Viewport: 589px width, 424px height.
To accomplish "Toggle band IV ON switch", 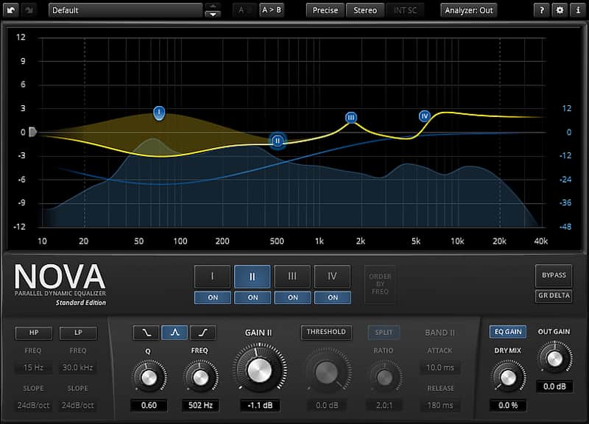I will tap(333, 297).
